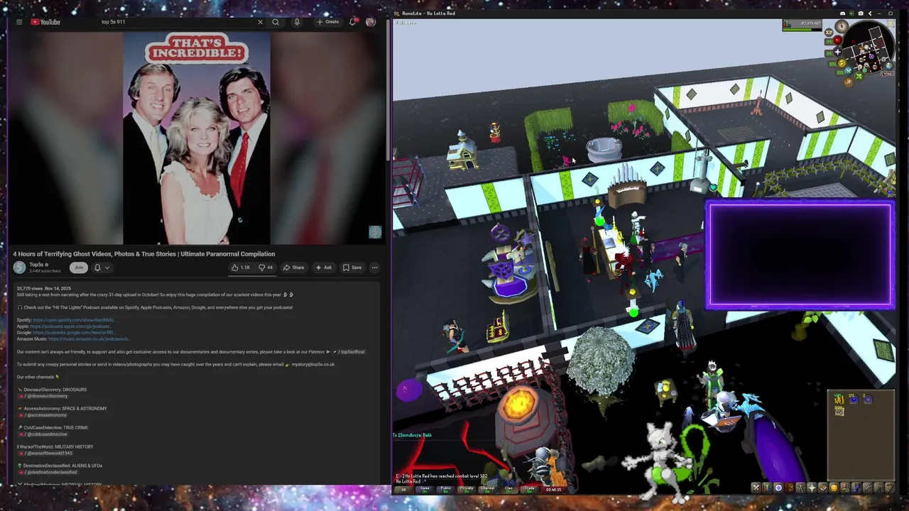Image resolution: width=909 pixels, height=511 pixels.
Task: Open the Amazon Music podcast link
Action: point(89,339)
